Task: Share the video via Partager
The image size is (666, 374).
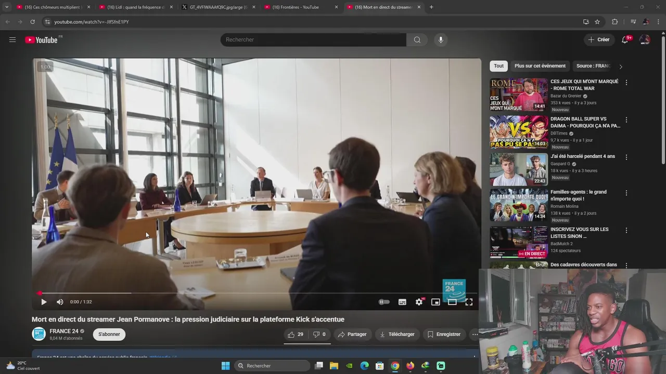Action: pos(352,334)
